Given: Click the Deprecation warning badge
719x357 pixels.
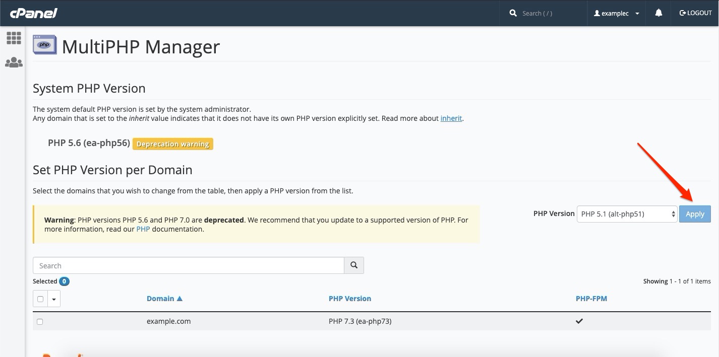Looking at the screenshot, I should (173, 144).
